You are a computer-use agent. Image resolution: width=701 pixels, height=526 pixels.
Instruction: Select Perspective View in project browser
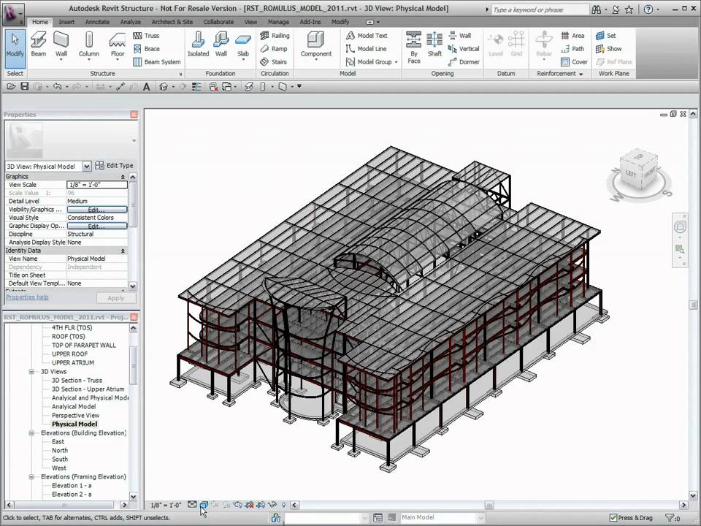(x=75, y=416)
